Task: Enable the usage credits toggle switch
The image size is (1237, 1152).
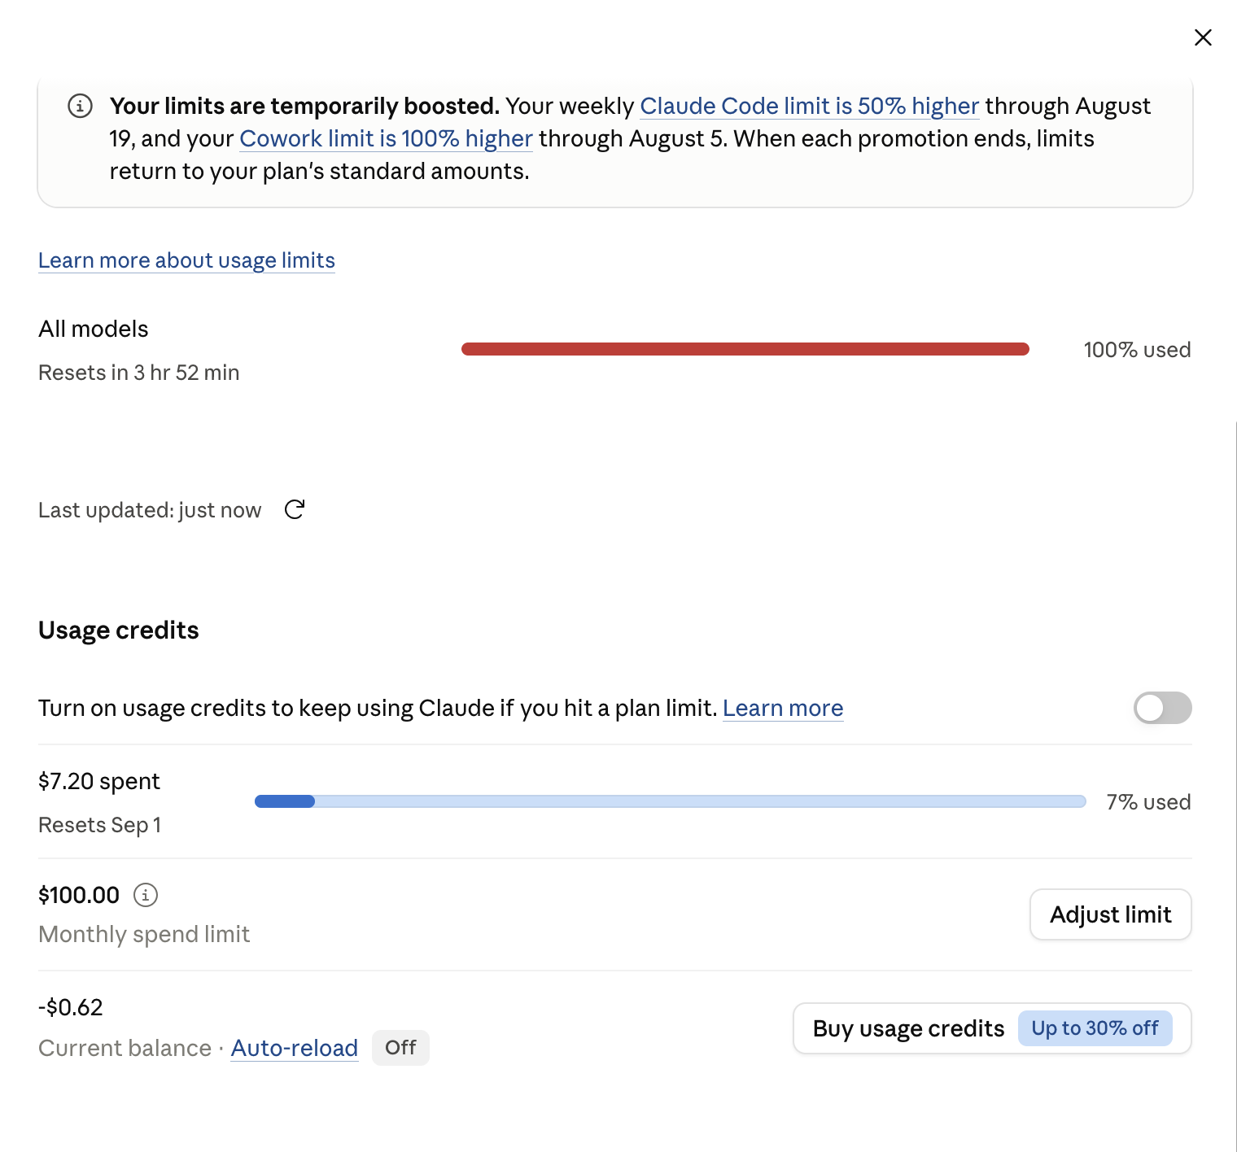Action: click(1162, 708)
